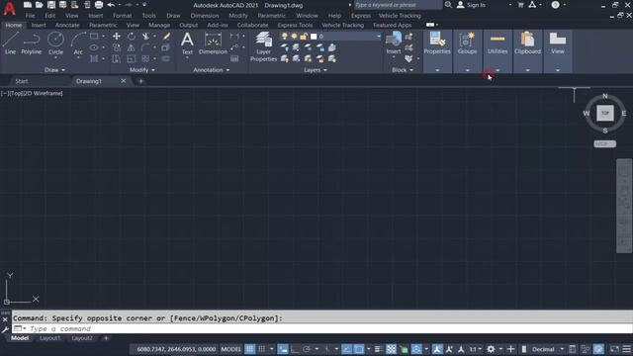
Task: Click the WCS coordinate system button
Action: 604,143
